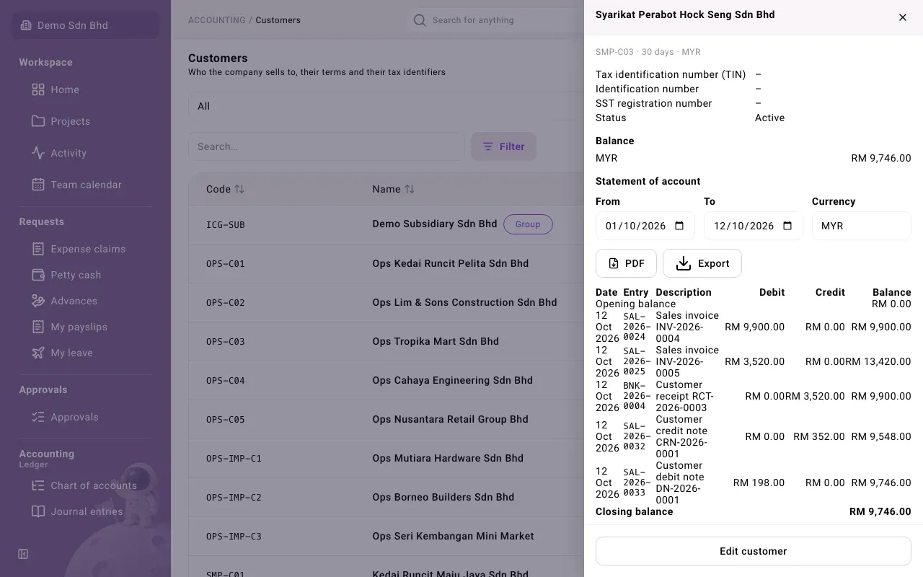Screen dimensions: 923x577
Task: Click the Journal entries book icon
Action: tap(38, 511)
